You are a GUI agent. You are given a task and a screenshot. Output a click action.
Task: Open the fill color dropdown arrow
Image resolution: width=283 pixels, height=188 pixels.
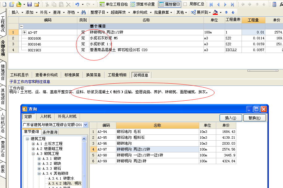click(221, 12)
